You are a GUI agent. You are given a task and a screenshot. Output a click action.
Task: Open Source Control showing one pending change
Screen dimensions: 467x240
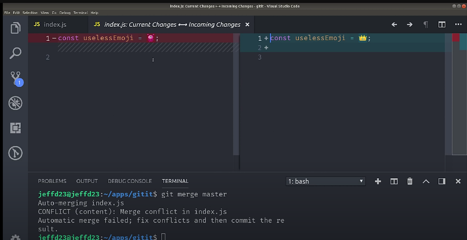15,78
